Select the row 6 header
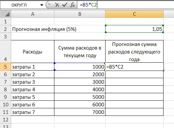 [6, 74]
